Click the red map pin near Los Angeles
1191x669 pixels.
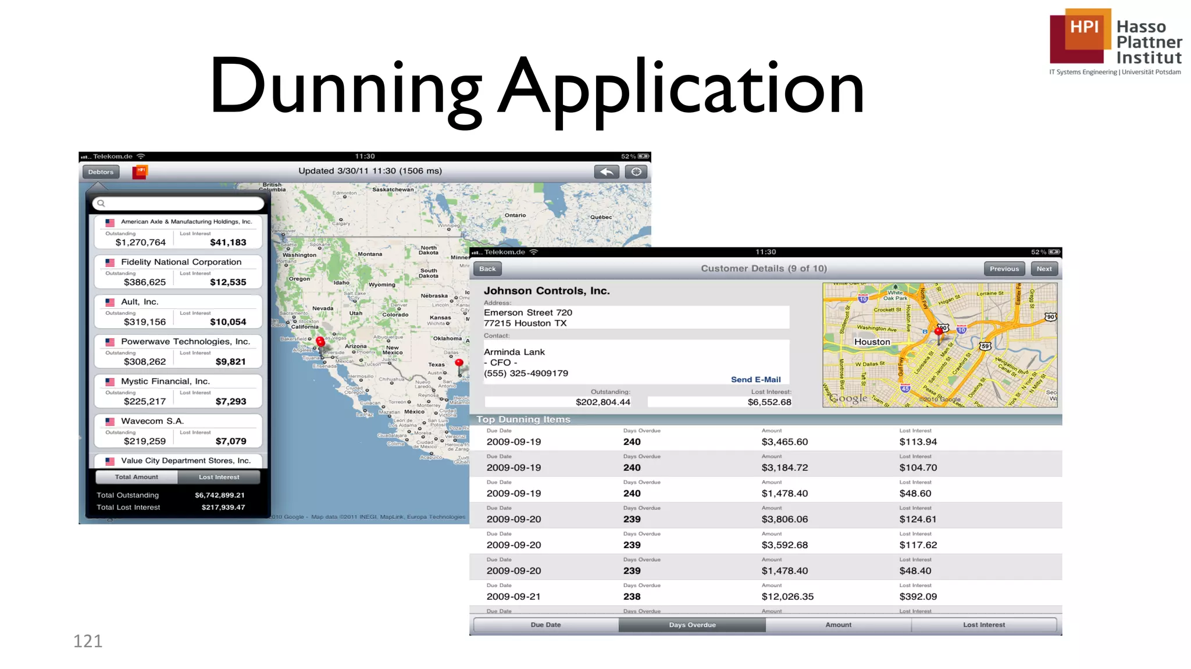[x=320, y=343]
